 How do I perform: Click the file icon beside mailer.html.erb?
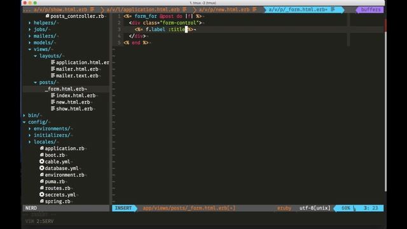tap(53, 69)
